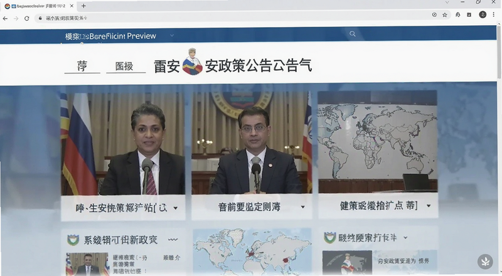Click the circular icon left of the star
Screen dimensions: 502x276
click(x=434, y=14)
